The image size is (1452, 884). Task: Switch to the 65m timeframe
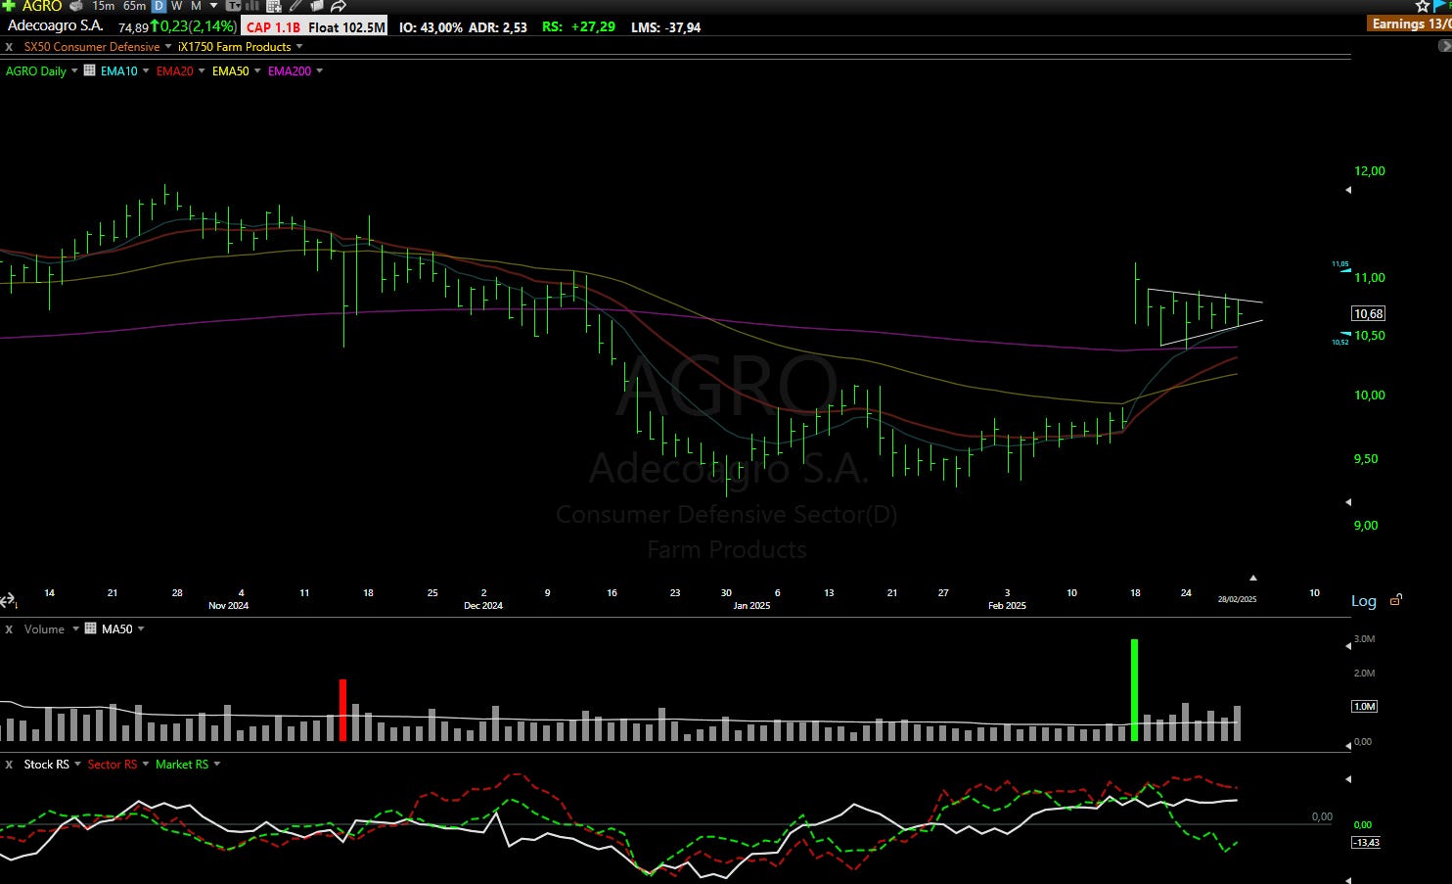click(x=134, y=6)
